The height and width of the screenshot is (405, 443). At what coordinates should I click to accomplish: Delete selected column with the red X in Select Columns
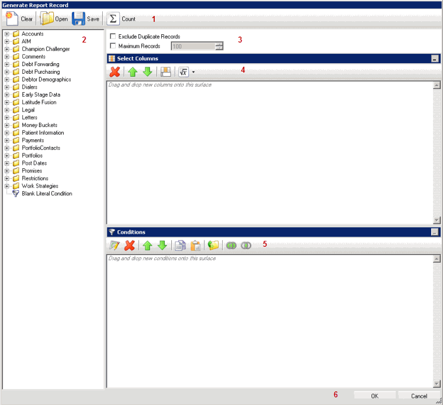click(115, 71)
